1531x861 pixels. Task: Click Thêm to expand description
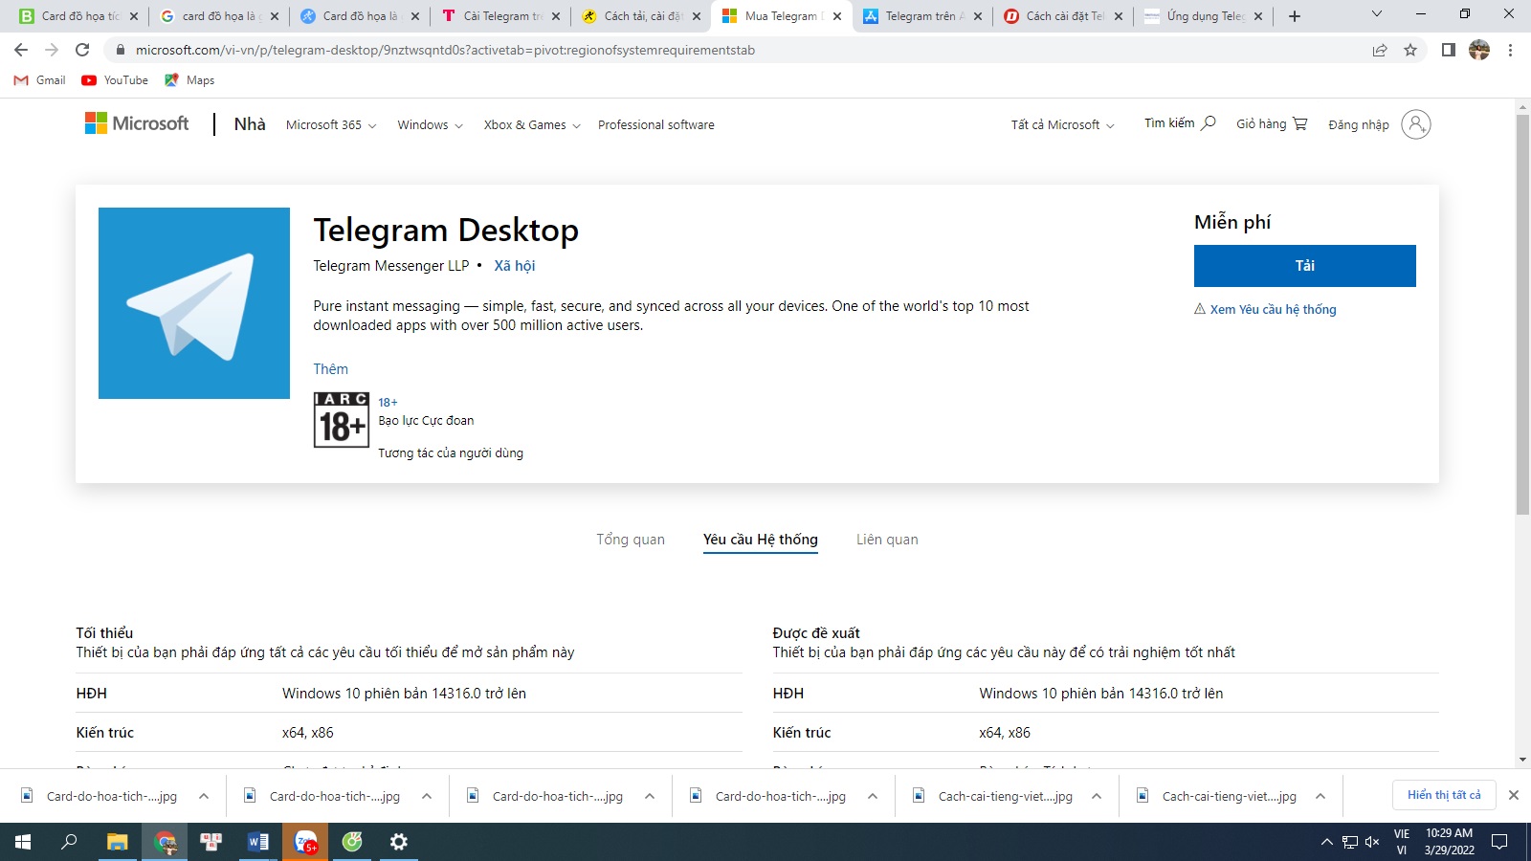pyautogui.click(x=331, y=369)
